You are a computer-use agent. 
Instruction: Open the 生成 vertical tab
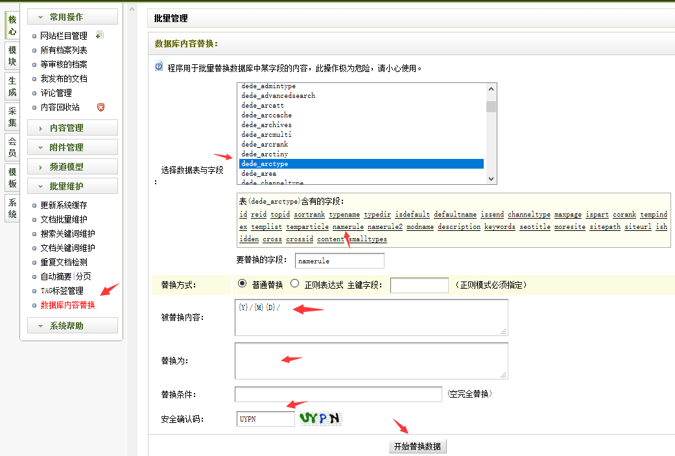tap(12, 86)
